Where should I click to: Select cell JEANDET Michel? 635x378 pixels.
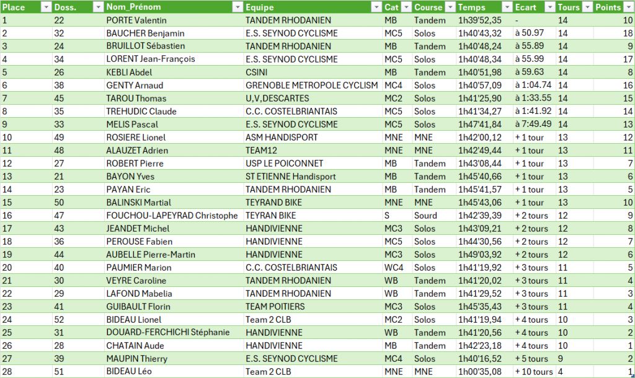click(x=174, y=228)
